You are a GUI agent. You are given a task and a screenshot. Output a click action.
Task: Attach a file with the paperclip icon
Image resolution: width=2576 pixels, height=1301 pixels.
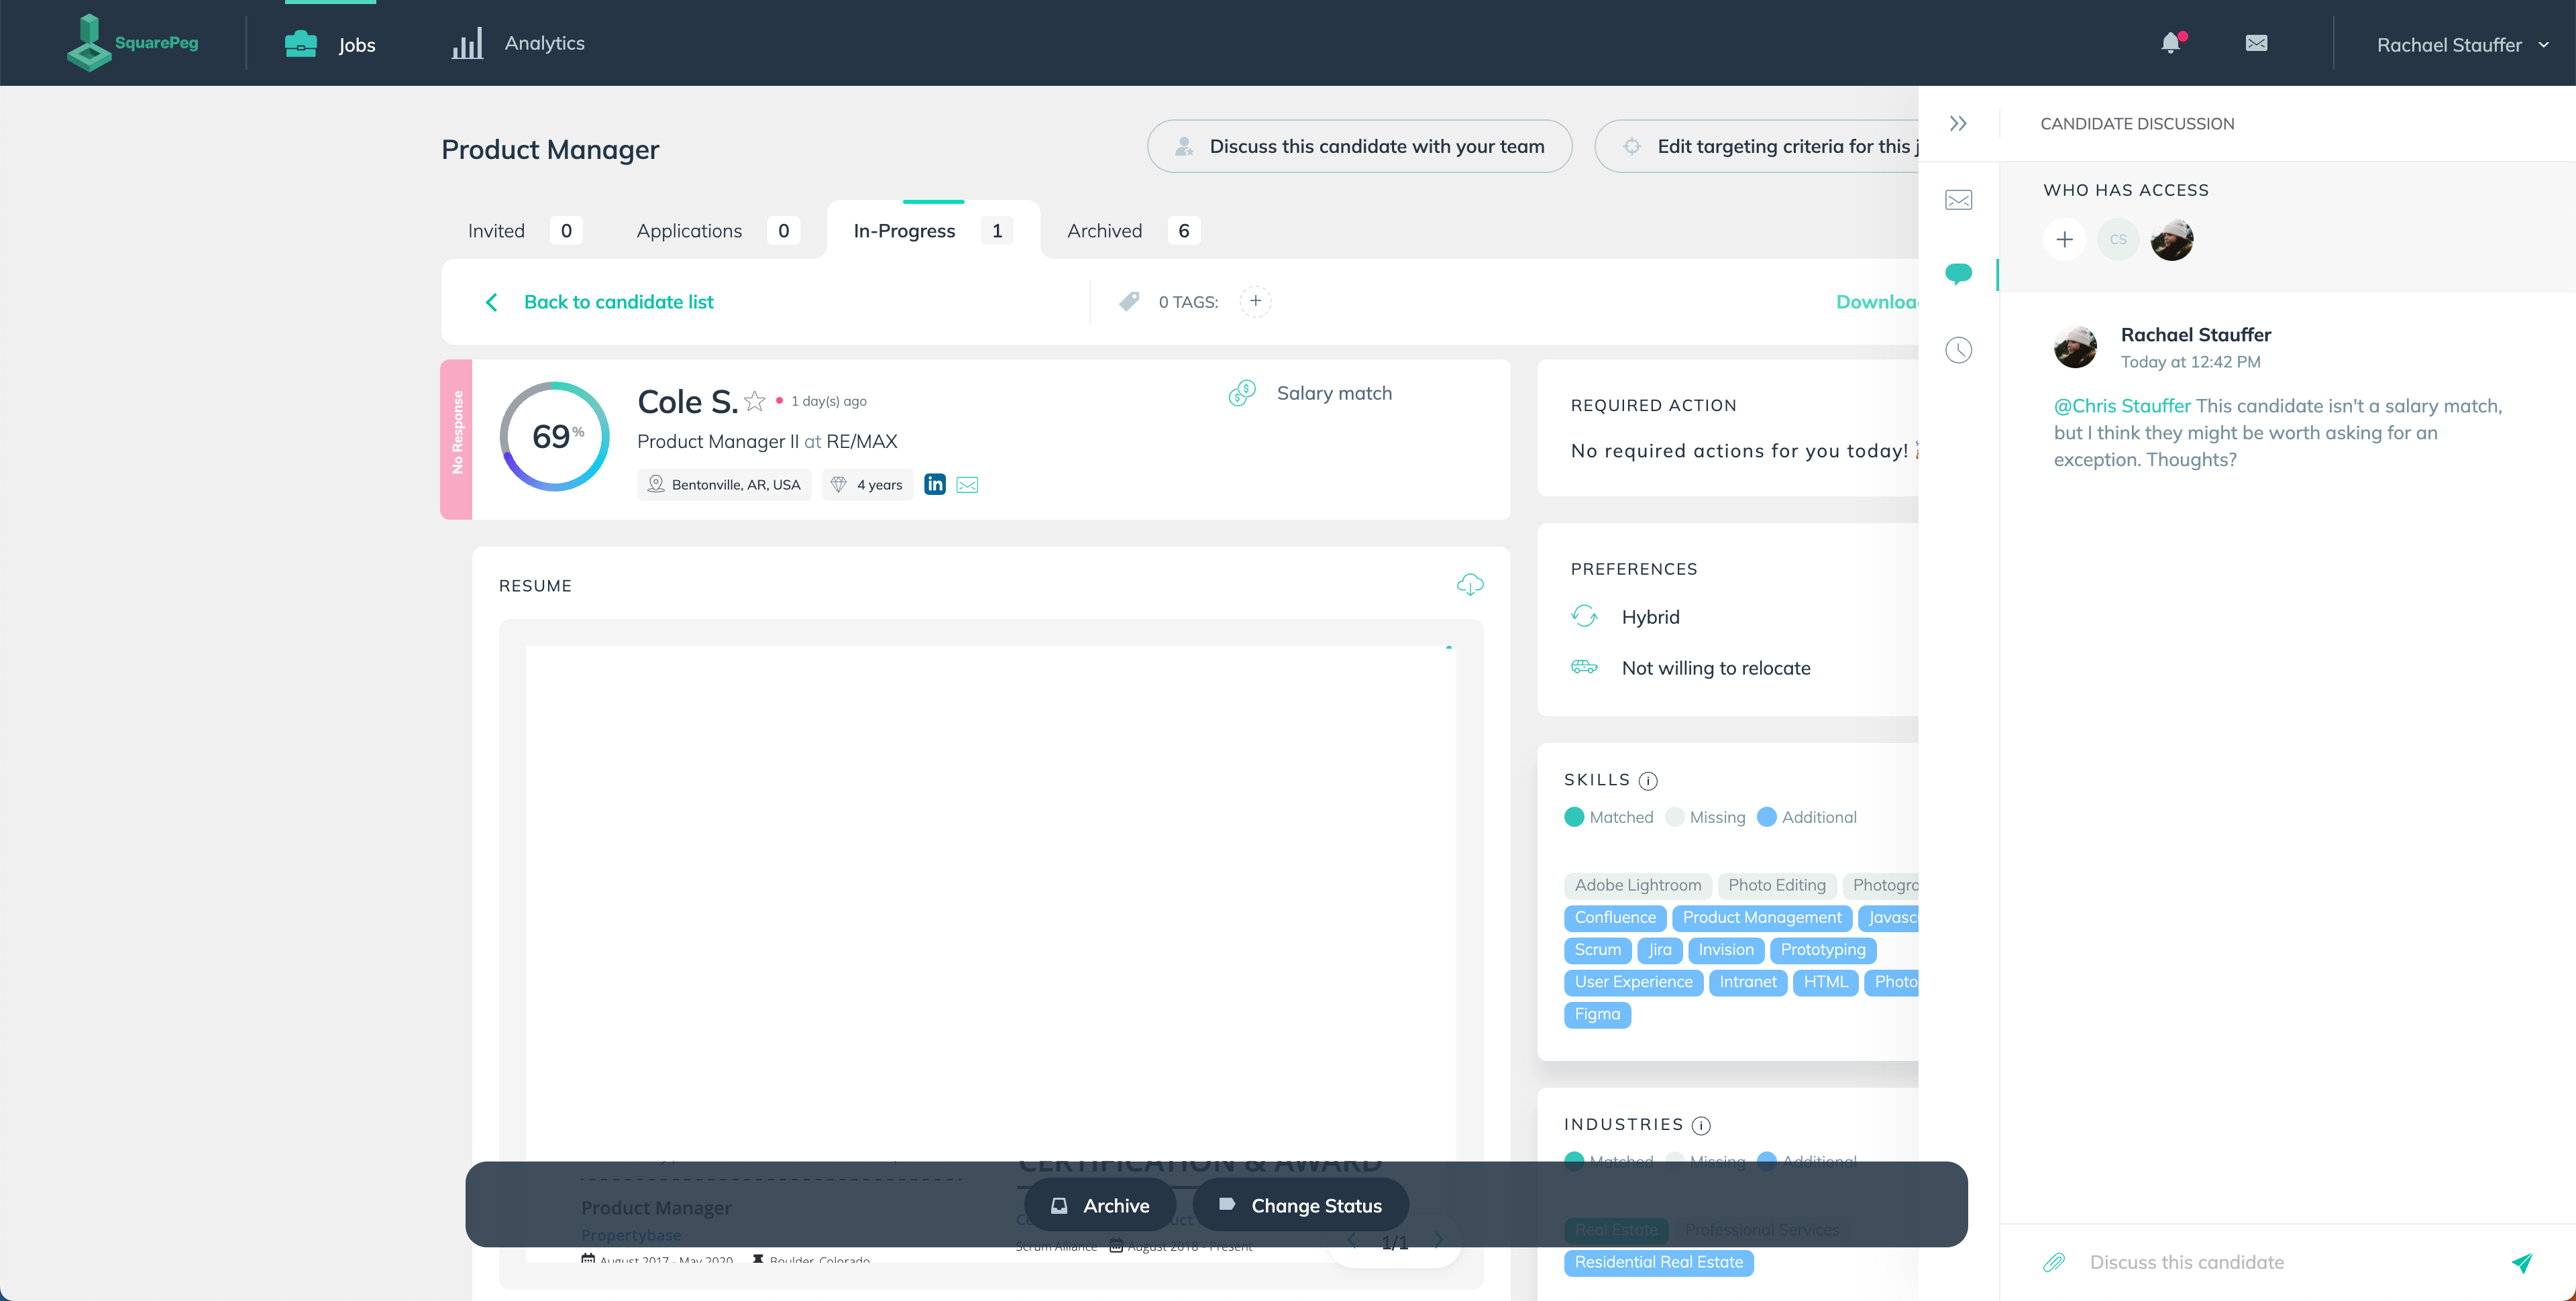(x=2054, y=1262)
